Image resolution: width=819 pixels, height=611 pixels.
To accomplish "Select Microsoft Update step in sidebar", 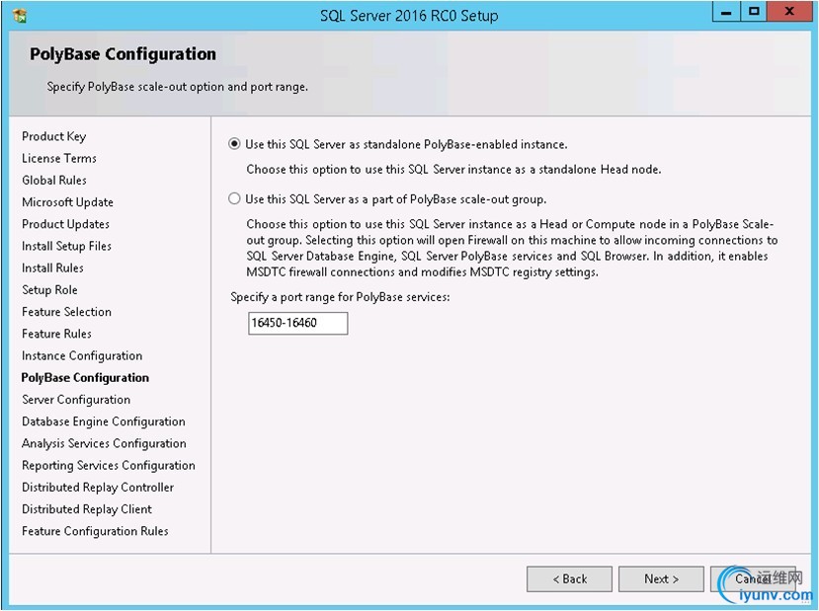I will tap(67, 202).
